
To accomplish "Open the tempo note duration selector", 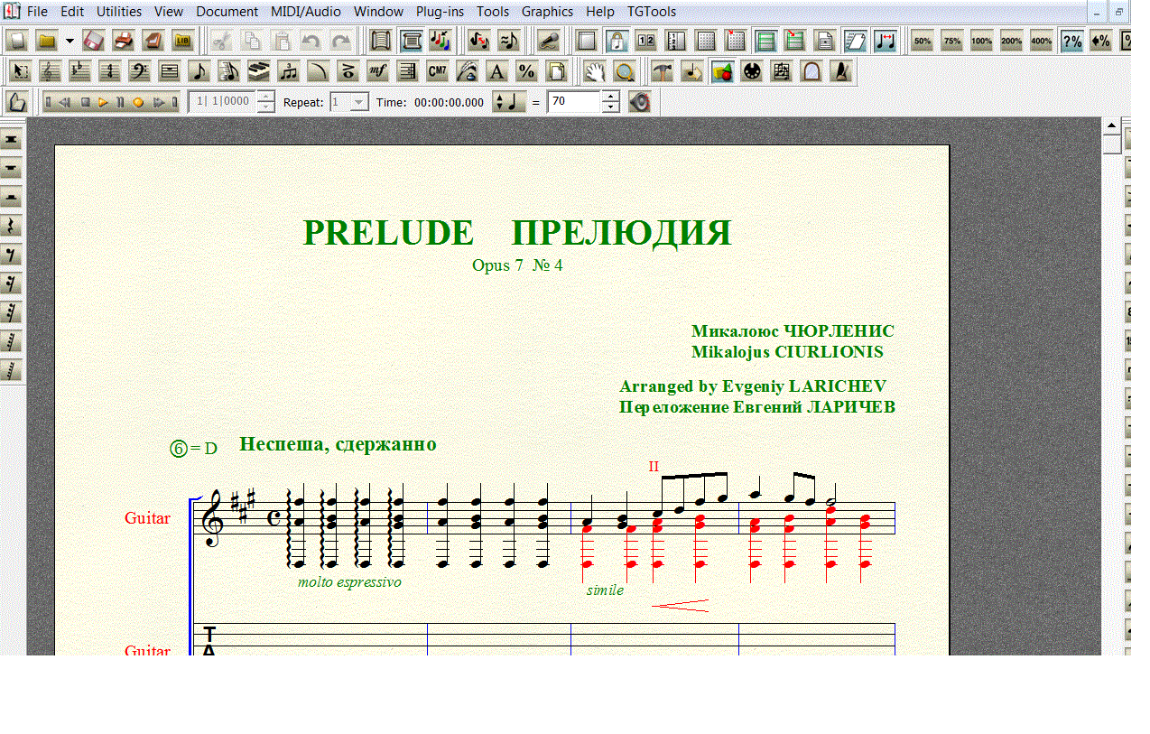I will coord(510,102).
